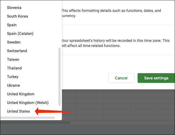Pick Ukraine from the locale options
Image resolution: width=175 pixels, height=135 pixels.
pos(13,85)
